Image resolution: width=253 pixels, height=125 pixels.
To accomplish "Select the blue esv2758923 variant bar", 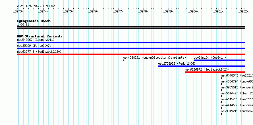I will point(202,66).
